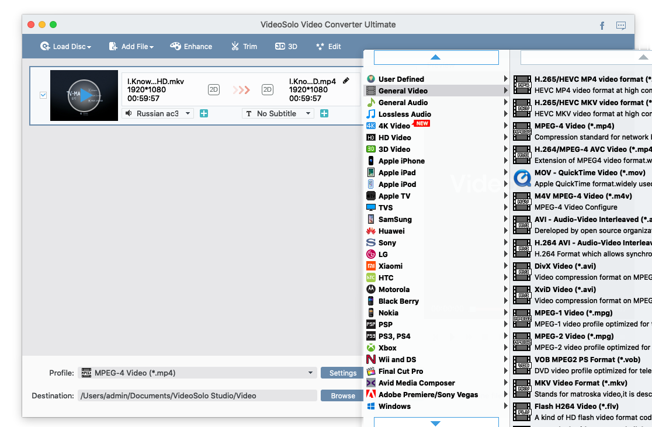The image size is (652, 427).
Task: Add audio track with plus icon
Action: pyautogui.click(x=204, y=113)
